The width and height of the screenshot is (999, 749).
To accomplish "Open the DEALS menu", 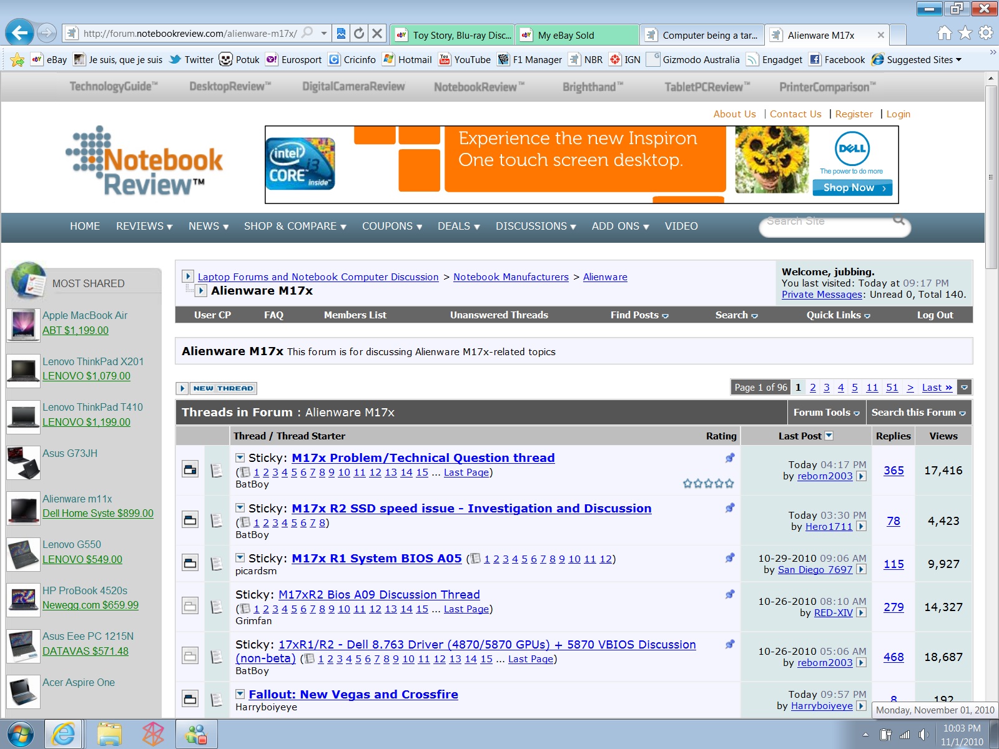I will tap(459, 227).
